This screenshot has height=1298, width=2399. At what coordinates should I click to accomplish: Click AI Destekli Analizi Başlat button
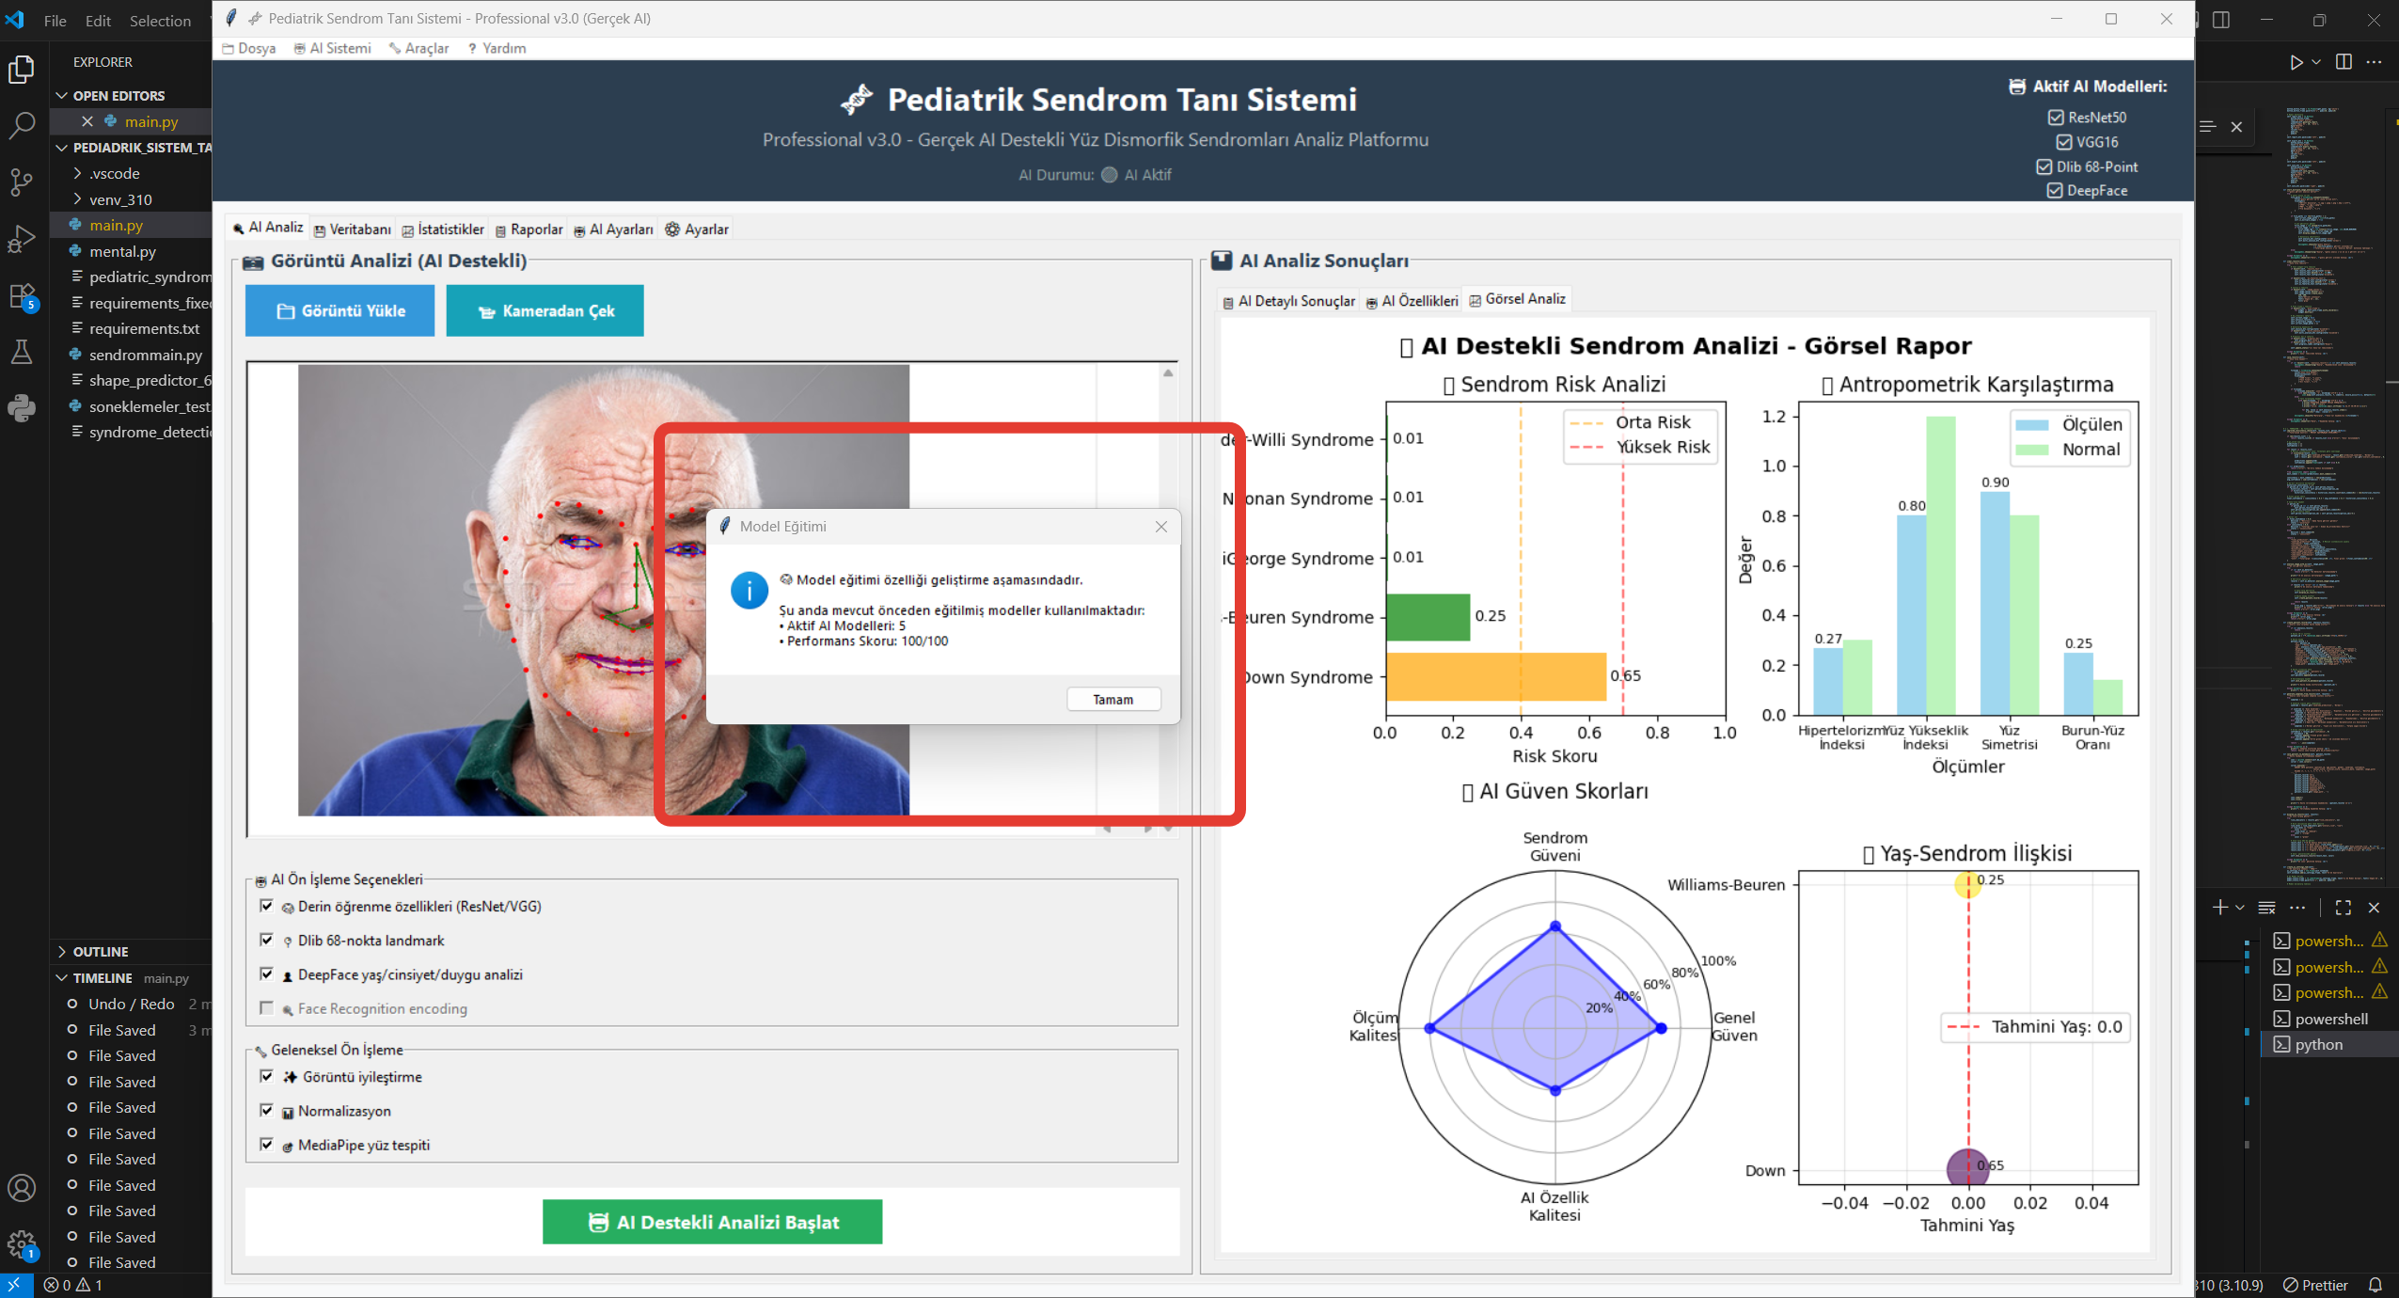pos(712,1222)
